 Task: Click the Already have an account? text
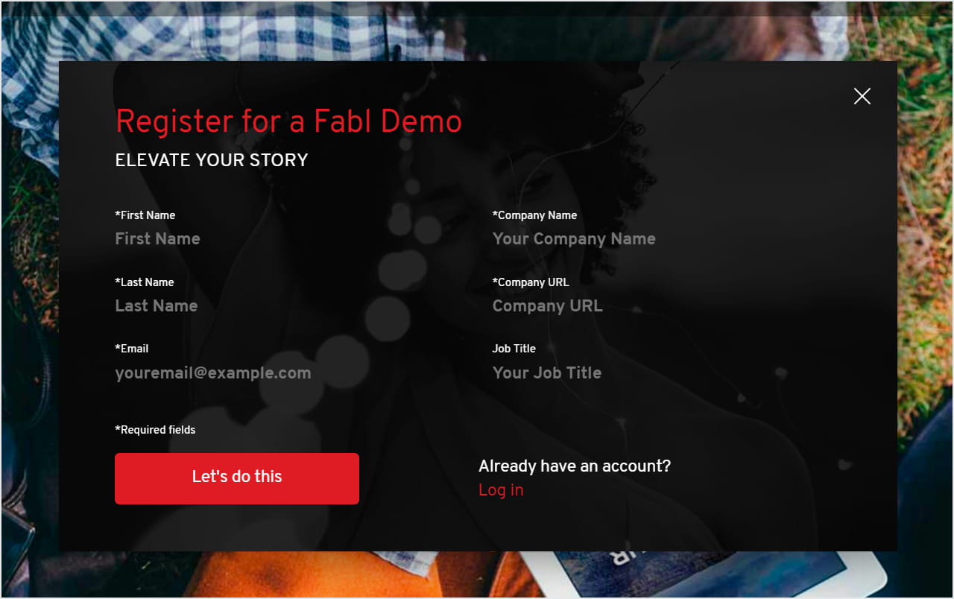click(575, 466)
